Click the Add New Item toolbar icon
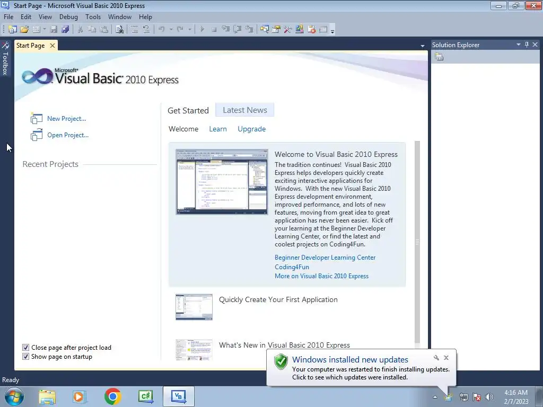Image resolution: width=543 pixels, height=407 pixels. pos(36,30)
